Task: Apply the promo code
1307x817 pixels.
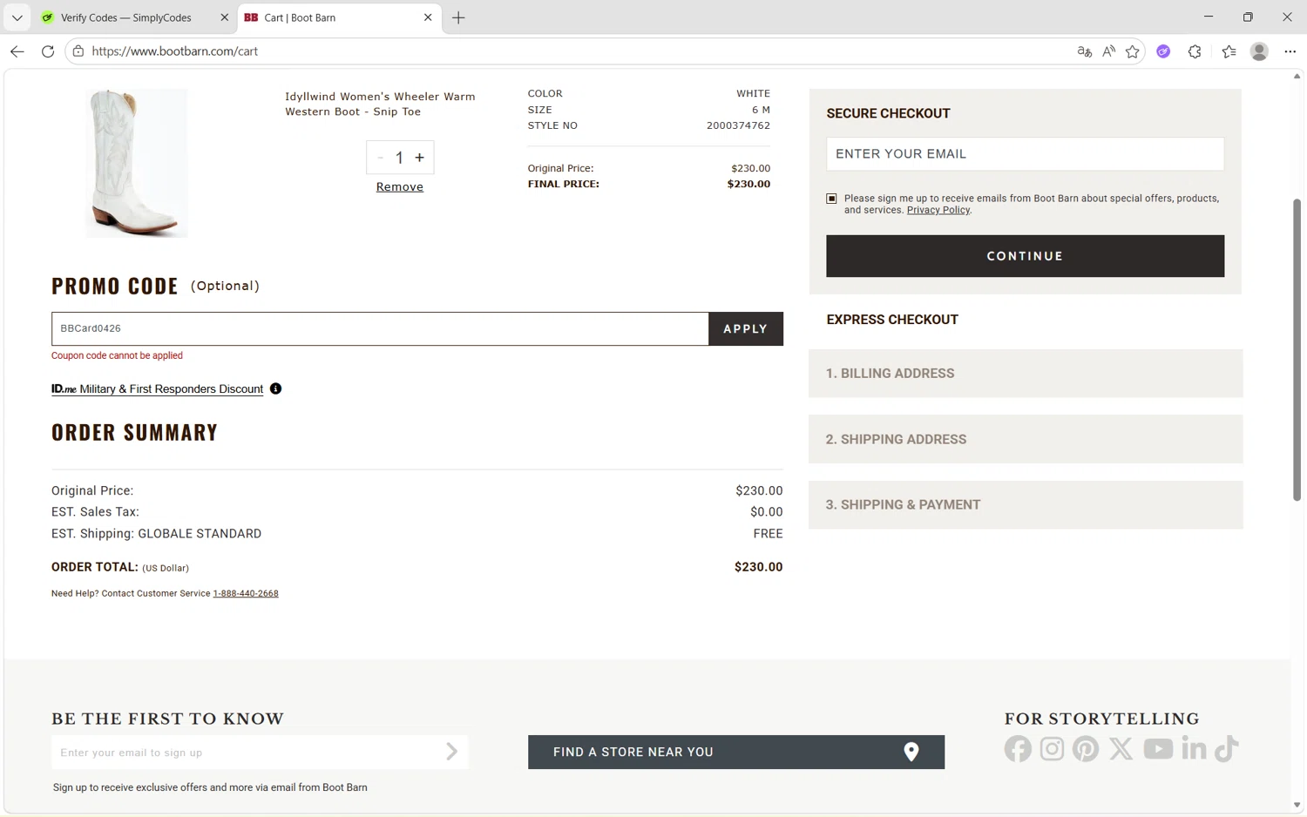Action: 746,328
